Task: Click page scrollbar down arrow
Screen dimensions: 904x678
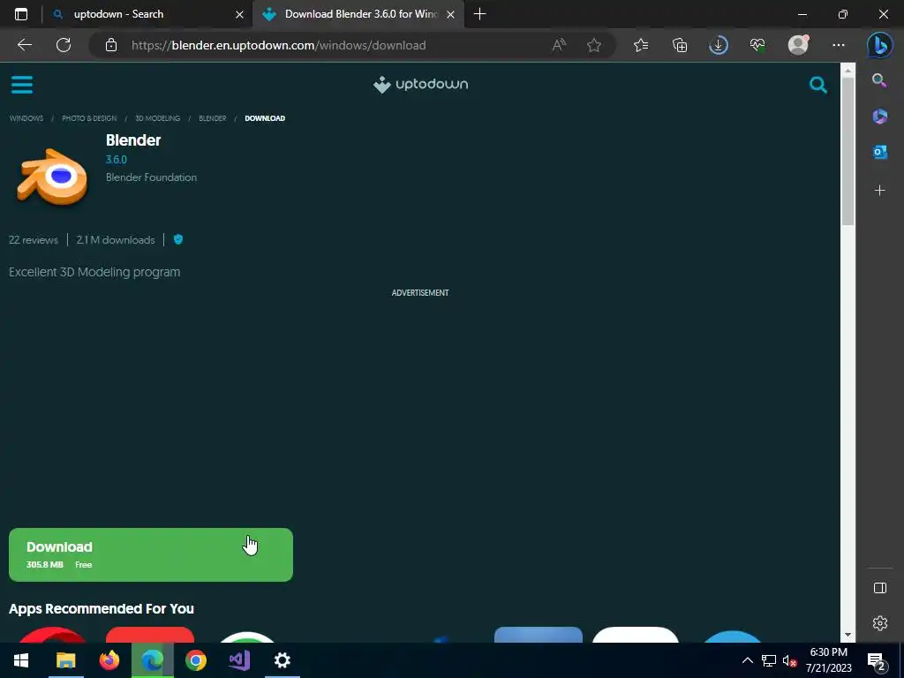Action: point(847,635)
